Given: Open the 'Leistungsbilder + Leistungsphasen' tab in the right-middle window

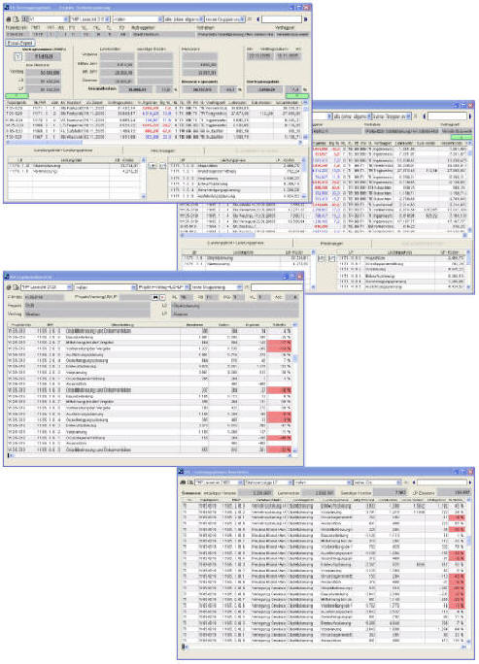Looking at the screenshot, I should [235, 243].
